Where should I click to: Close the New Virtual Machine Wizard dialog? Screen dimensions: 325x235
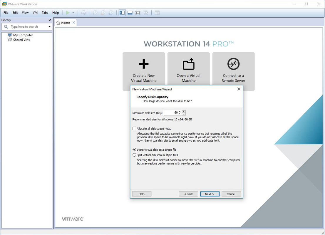(239, 89)
